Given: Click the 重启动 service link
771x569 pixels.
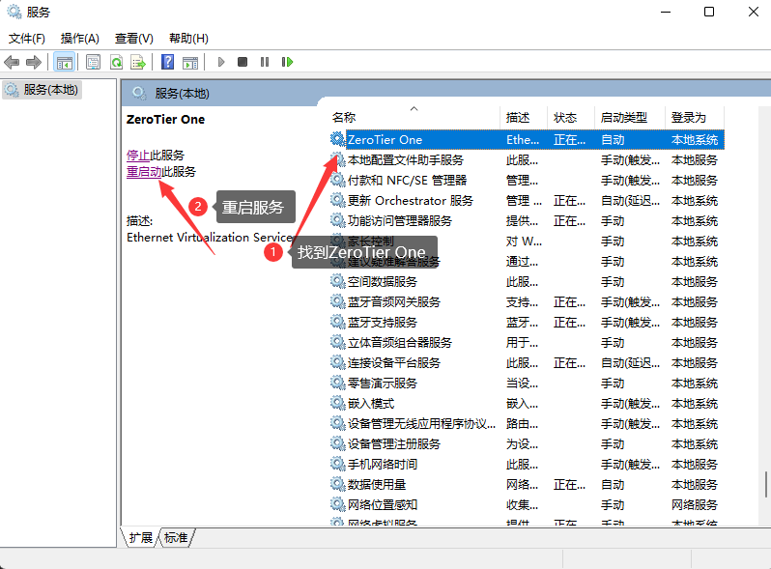Looking at the screenshot, I should coord(144,172).
